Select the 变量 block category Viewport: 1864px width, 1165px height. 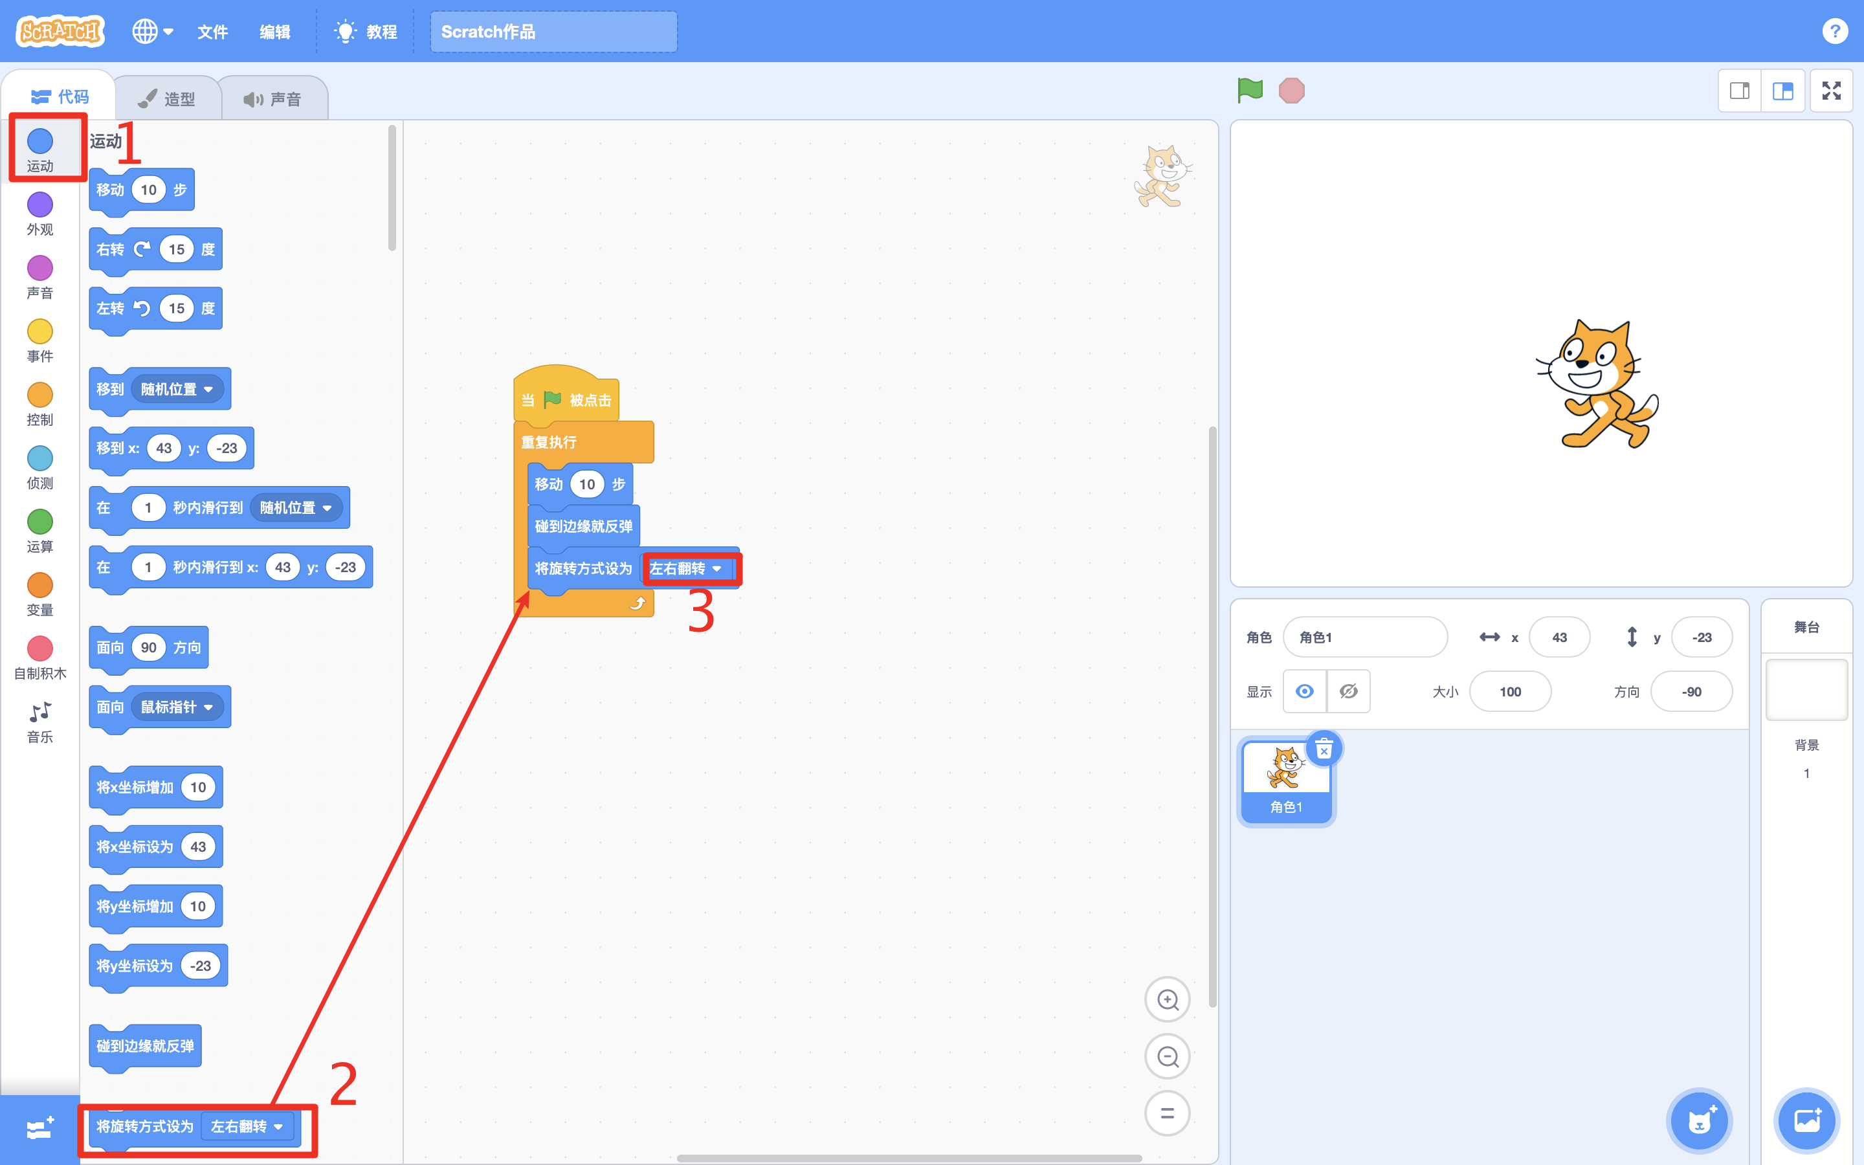tap(40, 594)
